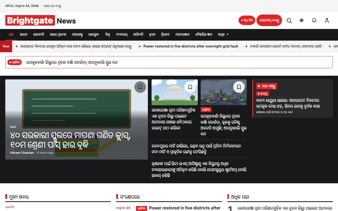Screen dimensions: 338x211
Task: Click the Brightgate News logo
Action: point(41,21)
